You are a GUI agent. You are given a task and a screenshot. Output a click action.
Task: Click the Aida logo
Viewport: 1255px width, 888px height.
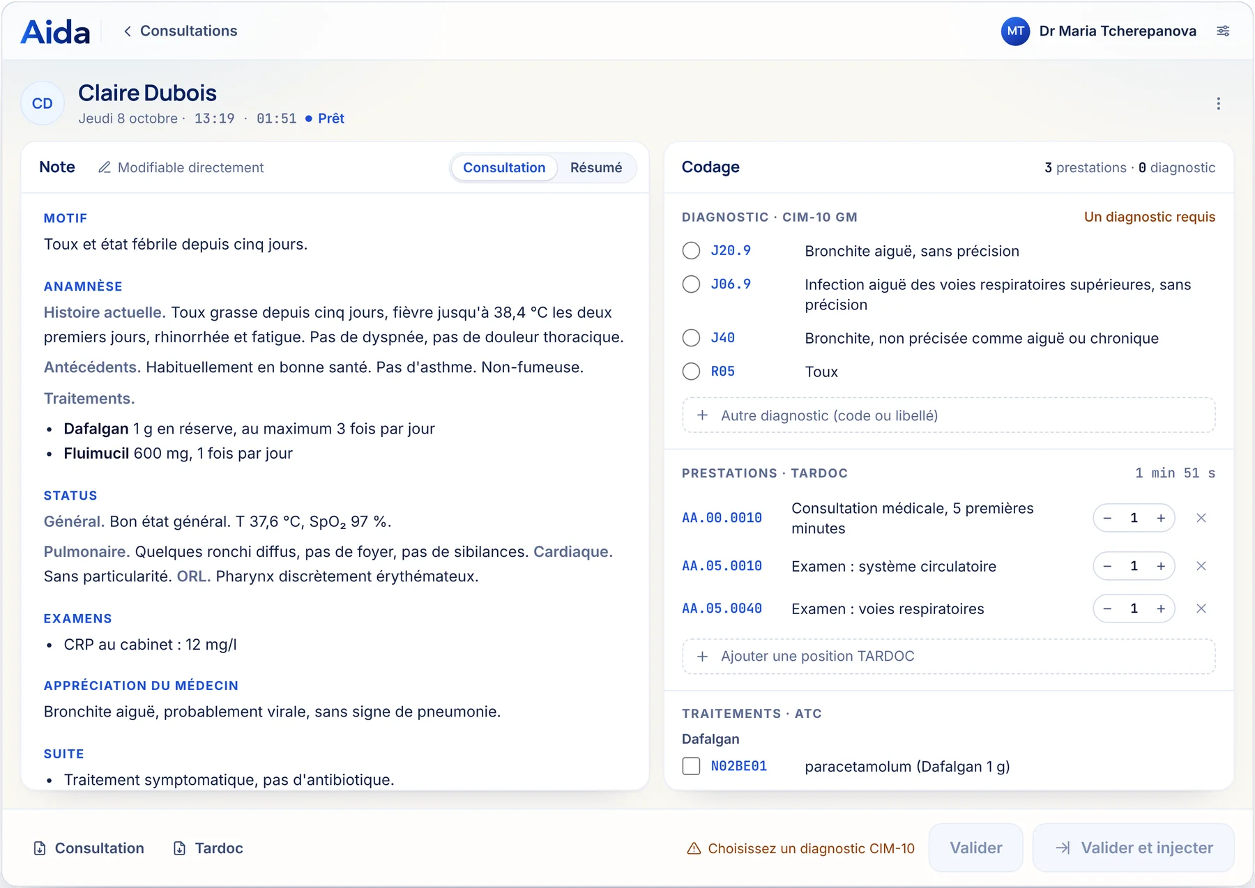[x=56, y=31]
